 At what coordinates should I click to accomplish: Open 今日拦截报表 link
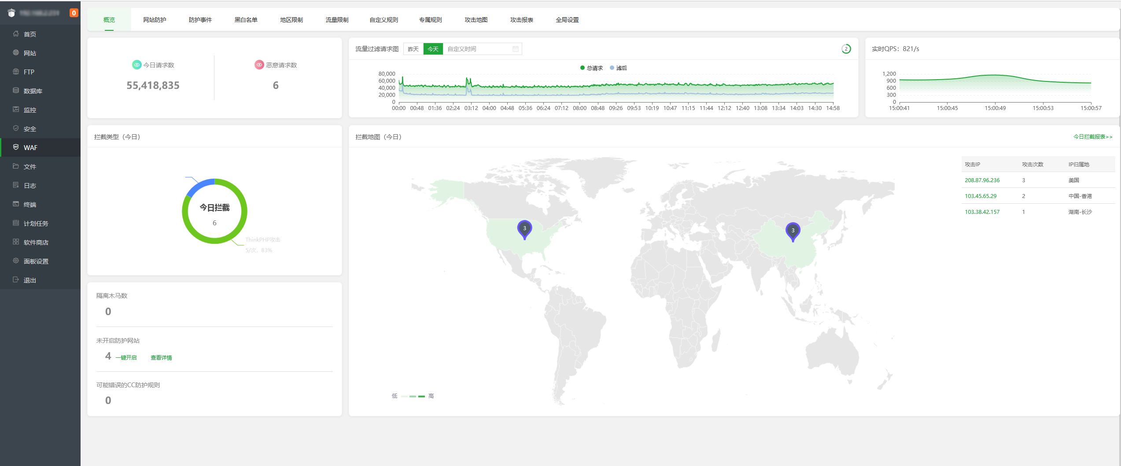click(1092, 137)
